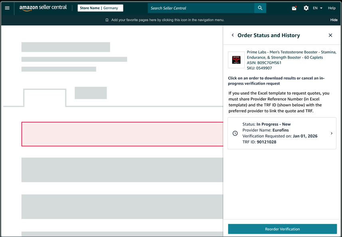Open the Prime Labs Testosterone Booster title

coord(291,55)
